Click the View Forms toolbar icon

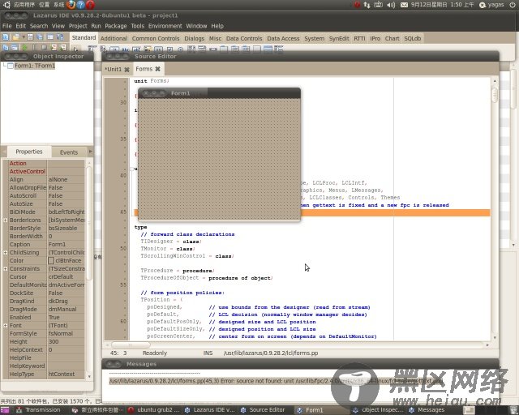[x=15, y=48]
